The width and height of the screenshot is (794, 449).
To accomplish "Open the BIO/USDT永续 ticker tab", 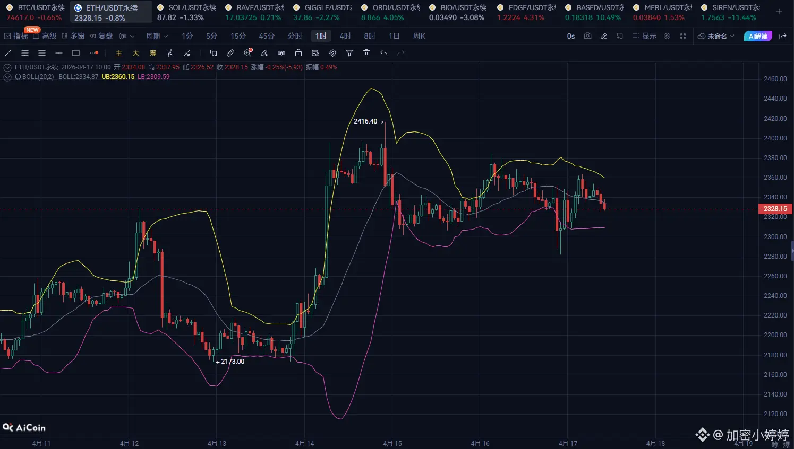I will click(x=458, y=12).
